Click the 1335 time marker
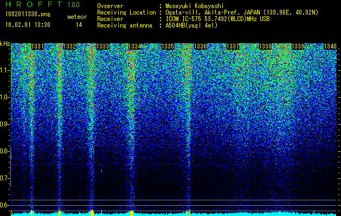341x216 pixels. [168, 46]
